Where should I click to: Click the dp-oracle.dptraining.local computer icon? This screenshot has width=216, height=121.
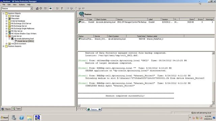pyautogui.click(x=12, y=39)
